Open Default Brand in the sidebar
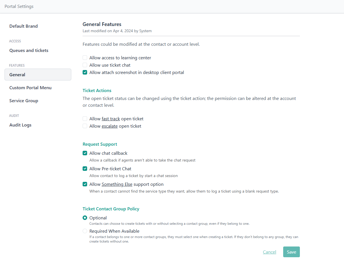The height and width of the screenshot is (264, 344). (x=23, y=26)
